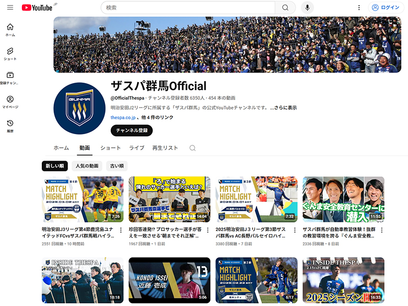Open ぐんま安全教育センター video thumbnail
Viewport: 408px width, 306px height.
point(343,199)
